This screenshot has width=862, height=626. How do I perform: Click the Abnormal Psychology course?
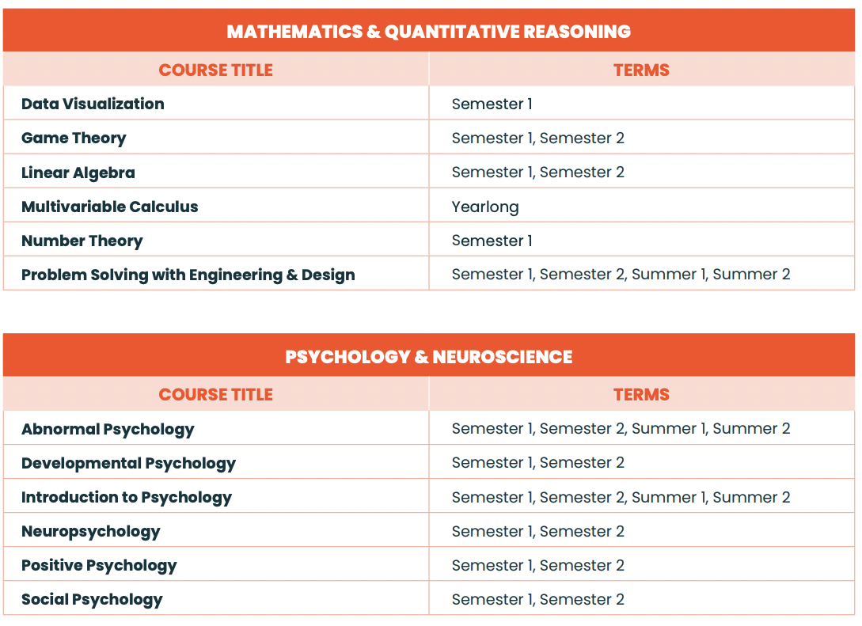coord(108,429)
